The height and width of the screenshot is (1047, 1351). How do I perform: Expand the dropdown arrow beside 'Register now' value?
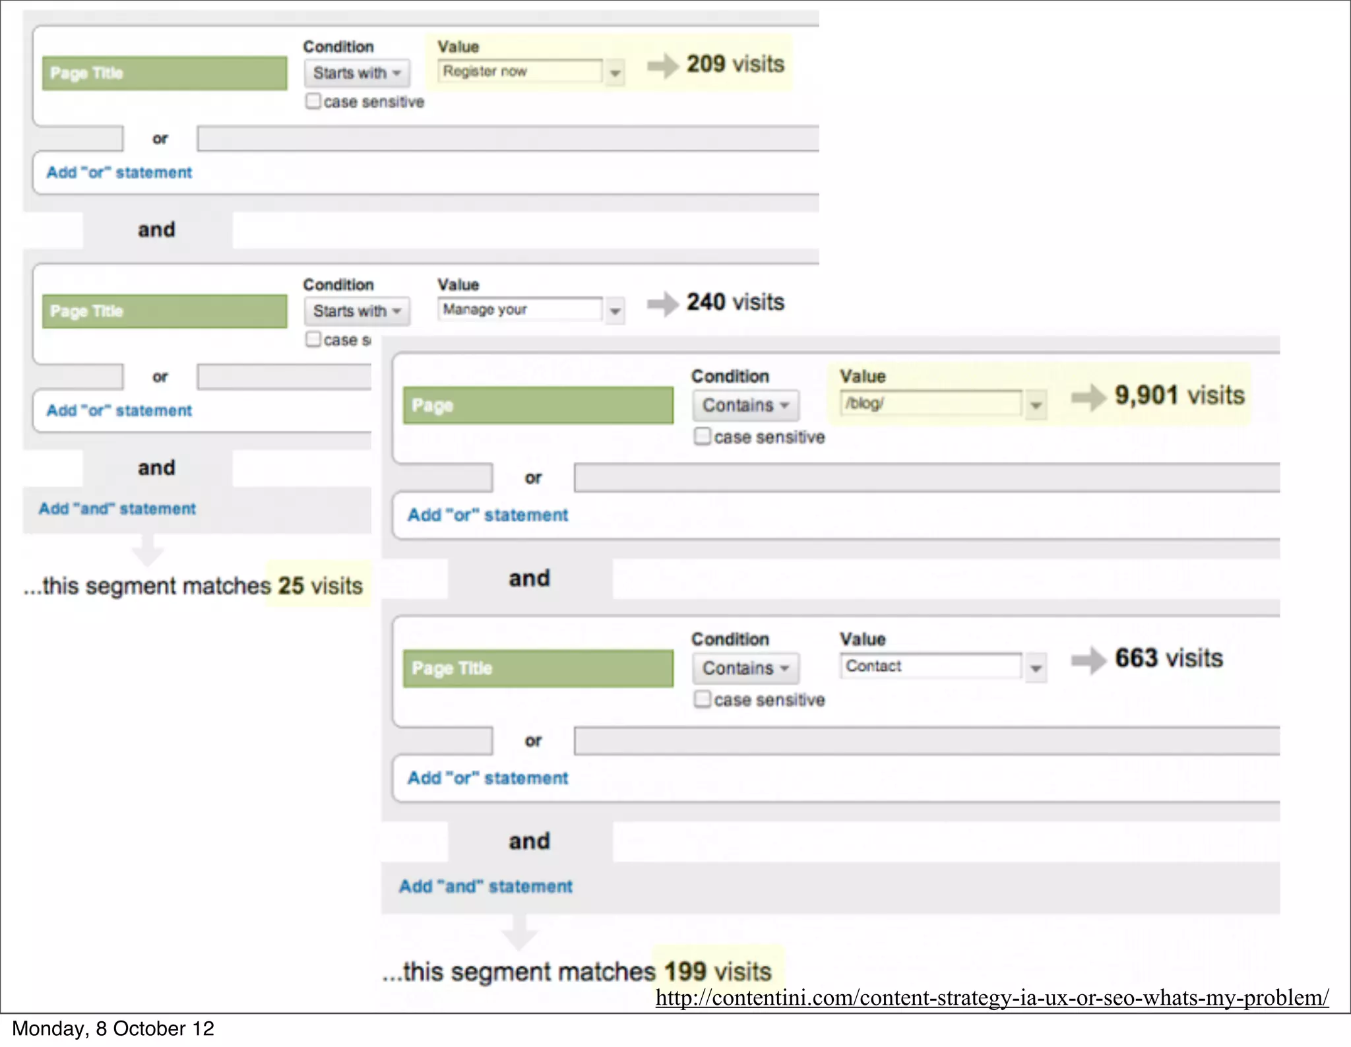[x=615, y=73]
